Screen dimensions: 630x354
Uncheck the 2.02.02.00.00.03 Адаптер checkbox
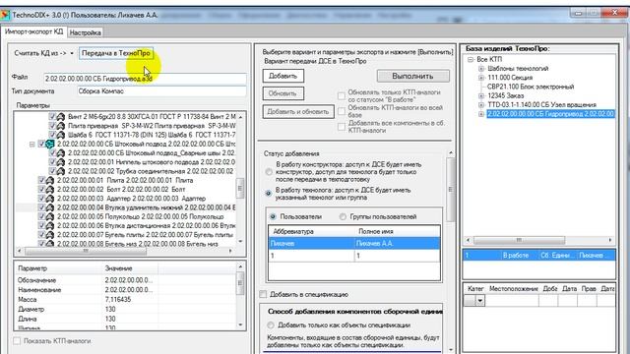pos(41,199)
